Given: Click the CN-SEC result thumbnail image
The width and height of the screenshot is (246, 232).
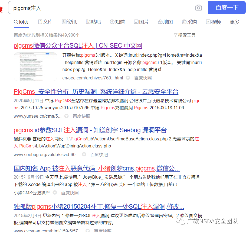Looking at the screenshot, I should coord(35,67).
